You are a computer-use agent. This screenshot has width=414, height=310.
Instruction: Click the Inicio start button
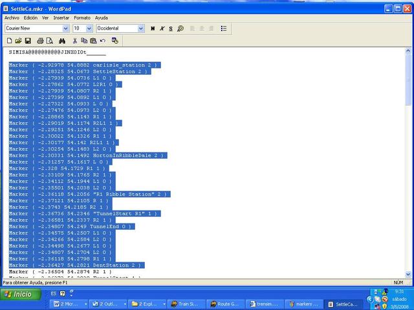click(x=18, y=294)
